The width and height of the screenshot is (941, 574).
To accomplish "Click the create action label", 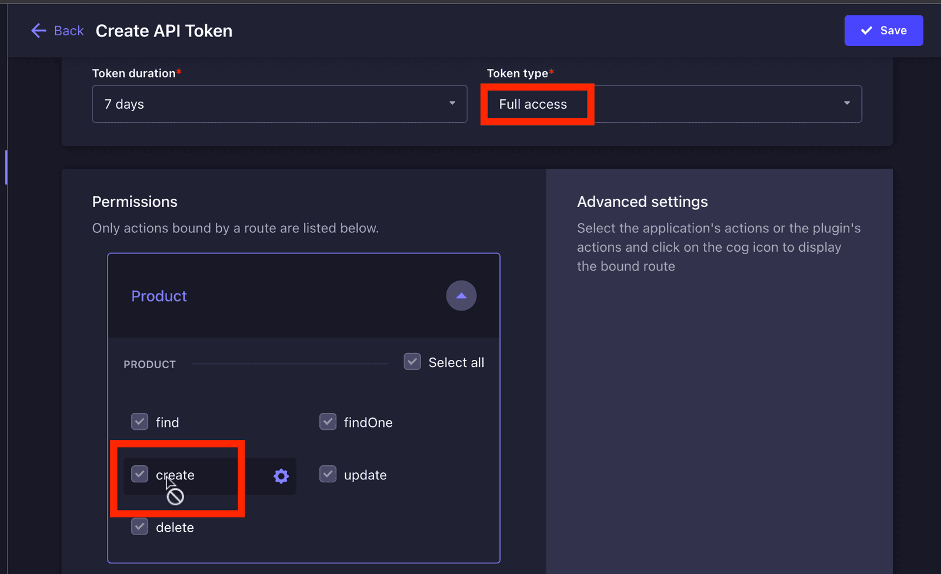I will tap(175, 475).
